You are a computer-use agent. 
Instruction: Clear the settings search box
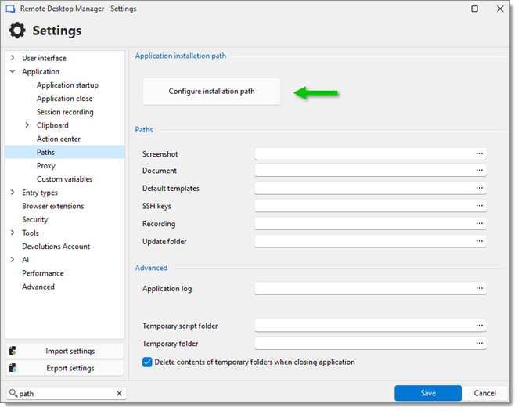point(119,394)
